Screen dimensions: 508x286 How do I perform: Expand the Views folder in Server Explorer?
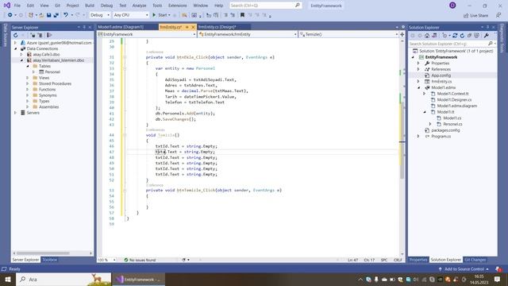click(x=28, y=78)
